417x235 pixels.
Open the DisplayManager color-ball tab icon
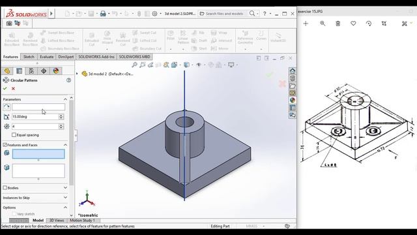pos(56,71)
